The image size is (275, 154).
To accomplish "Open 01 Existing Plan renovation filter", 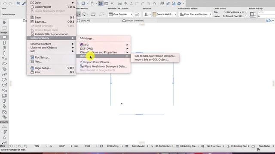I will [240, 146].
